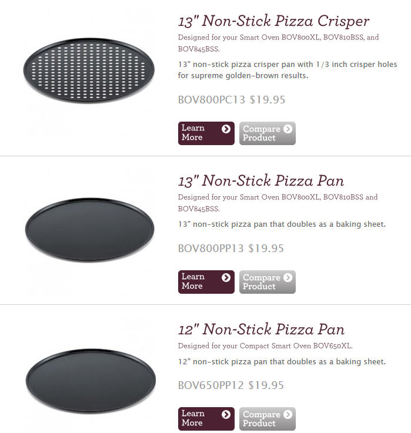Select the 13" pizza pan product image
The height and width of the screenshot is (433, 411).
point(89,230)
